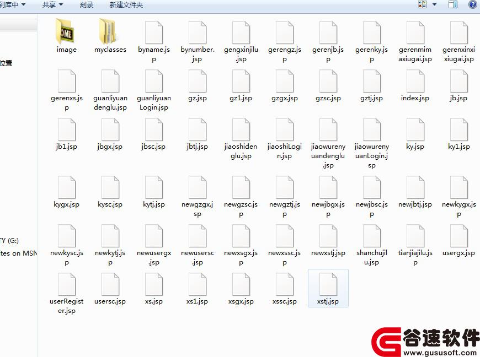
Task: Select the gerenxs.jsp file icon
Action: (x=67, y=81)
